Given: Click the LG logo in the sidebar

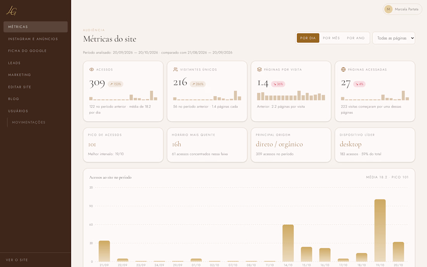Looking at the screenshot, I should 11,10.
